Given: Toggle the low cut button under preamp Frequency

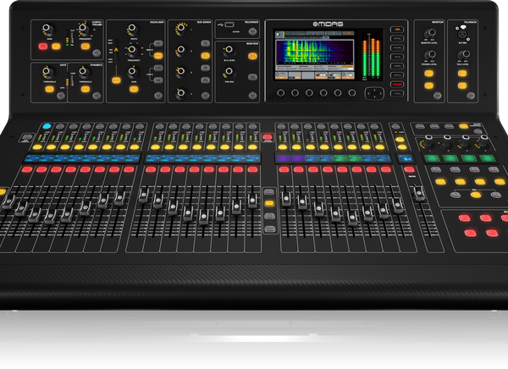Looking at the screenshot, I should (x=86, y=47).
